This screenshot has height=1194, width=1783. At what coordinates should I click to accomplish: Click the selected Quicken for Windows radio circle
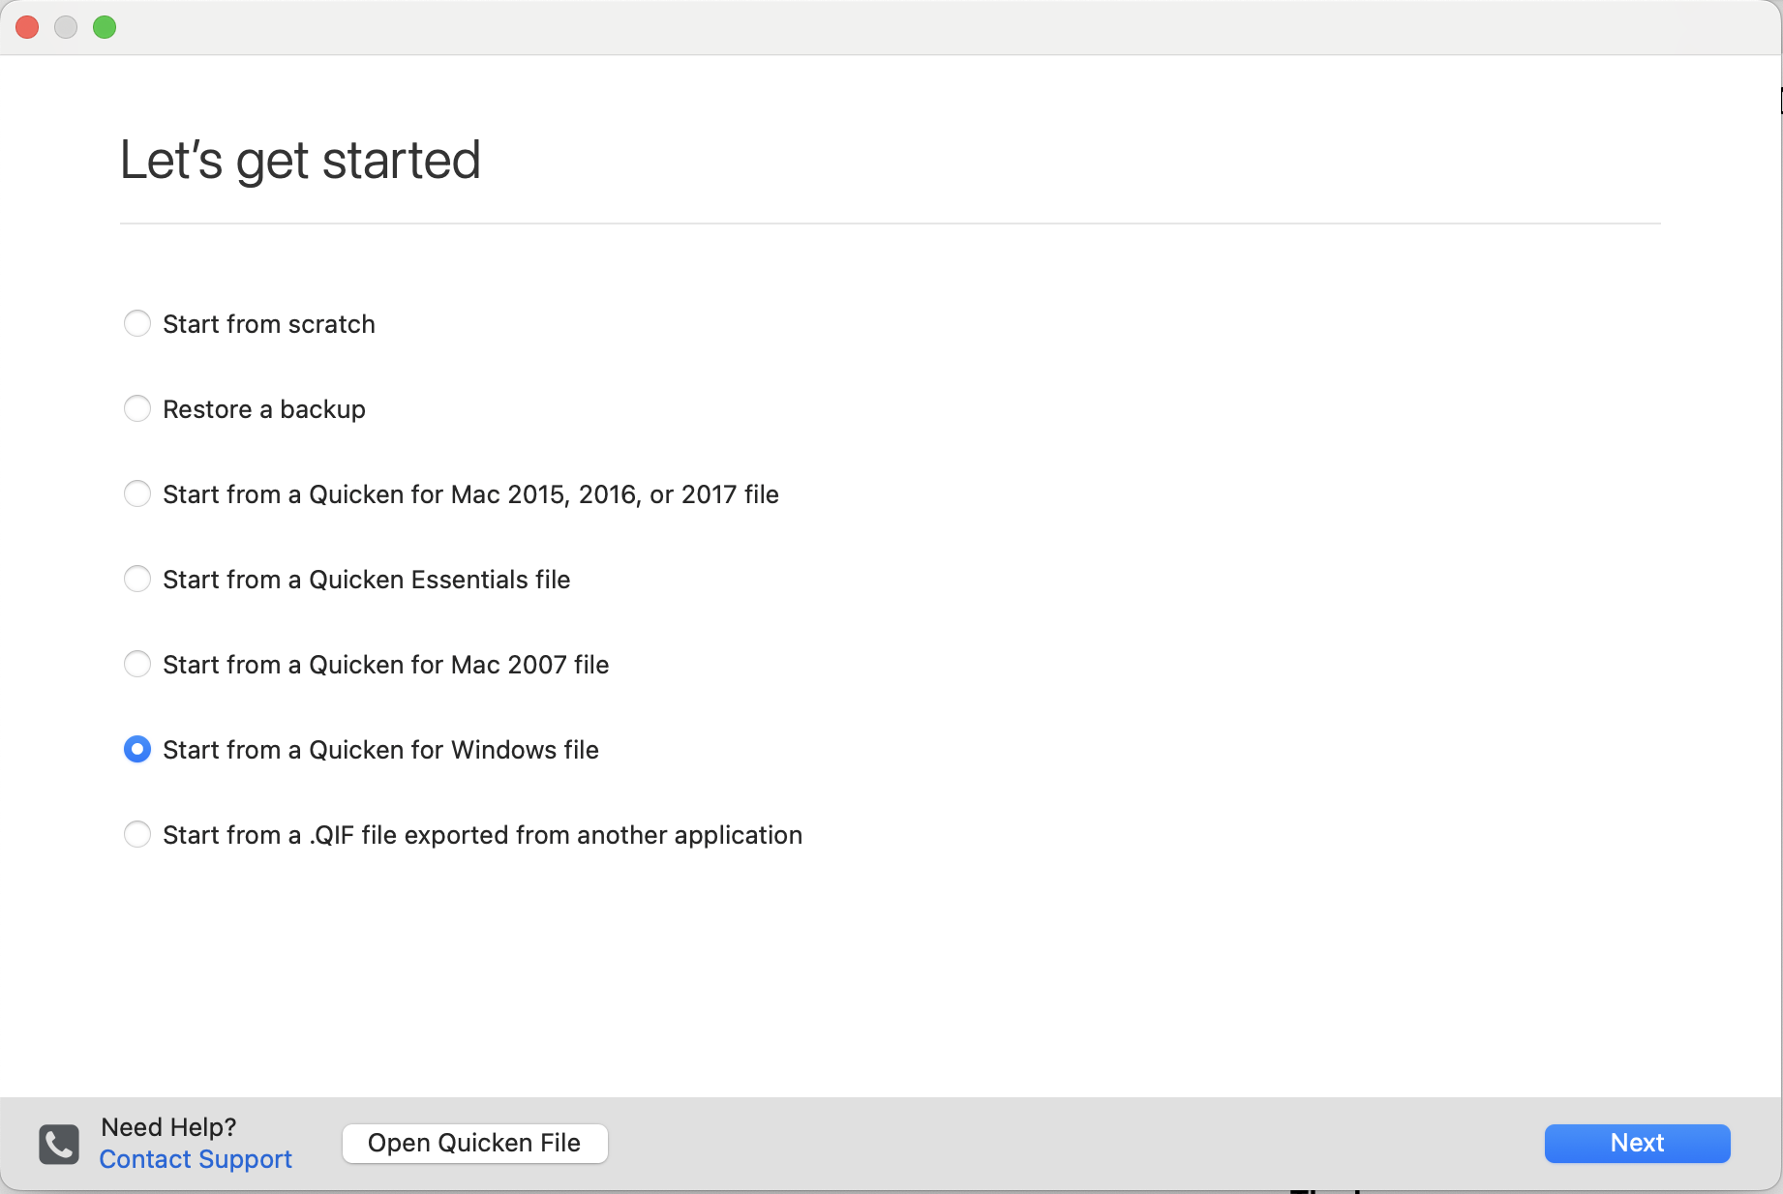(x=137, y=749)
